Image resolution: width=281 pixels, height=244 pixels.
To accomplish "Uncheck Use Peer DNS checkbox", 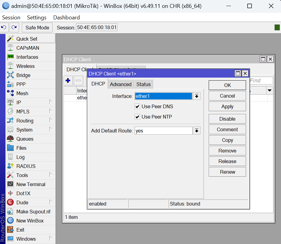I will pyautogui.click(x=137, y=106).
